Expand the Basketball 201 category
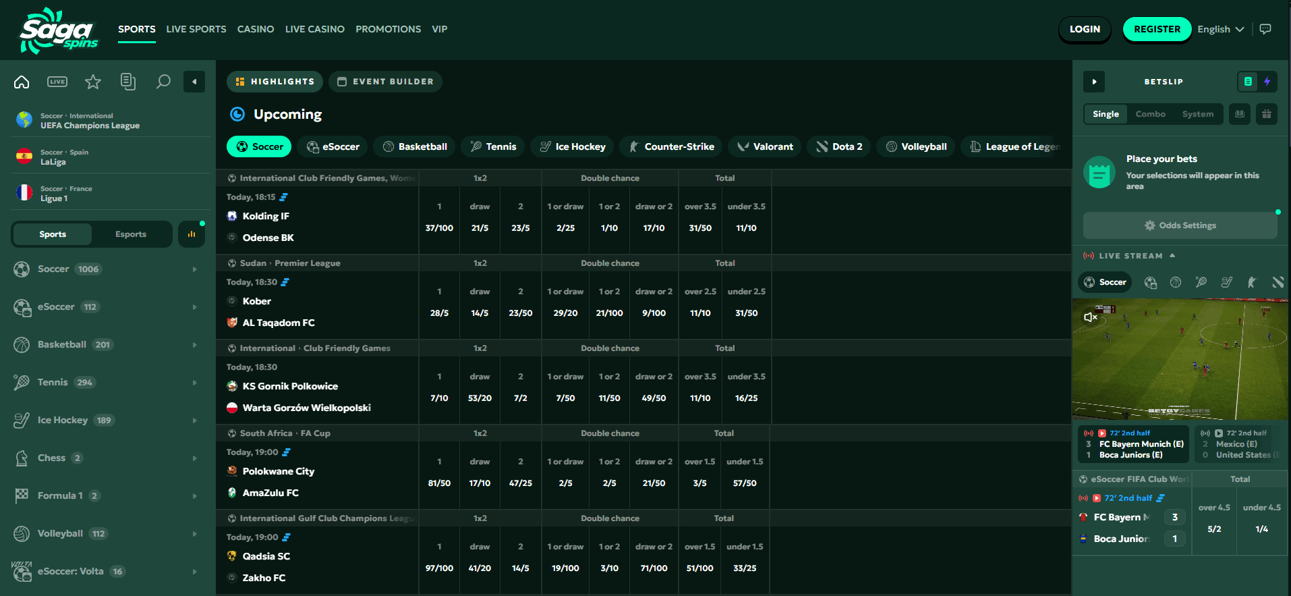Viewport: 1291px width, 596px height. point(108,345)
